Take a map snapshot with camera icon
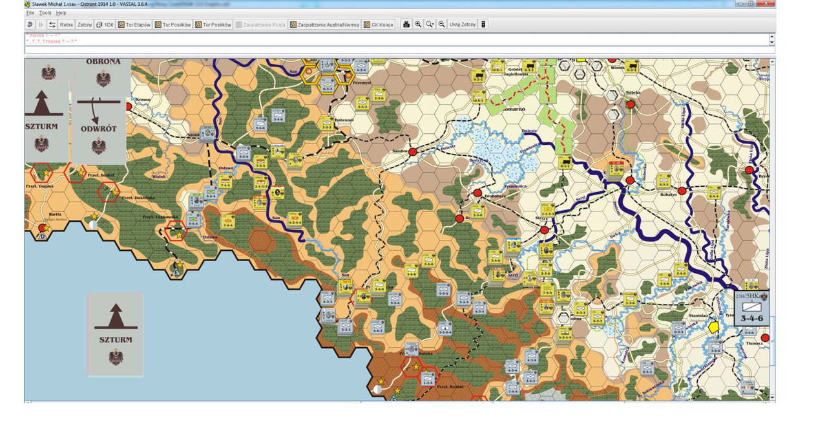827x448 pixels. pos(406,25)
